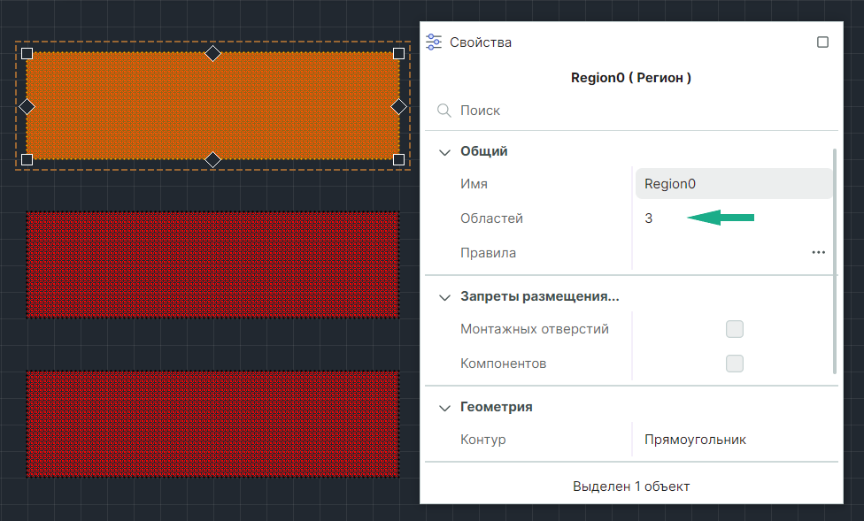Enable the components placement ban checkbox
Image resolution: width=864 pixels, height=521 pixels.
coord(734,364)
